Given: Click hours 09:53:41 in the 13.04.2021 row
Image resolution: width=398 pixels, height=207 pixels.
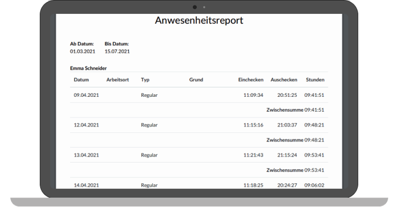Looking at the screenshot, I should (x=314, y=155).
